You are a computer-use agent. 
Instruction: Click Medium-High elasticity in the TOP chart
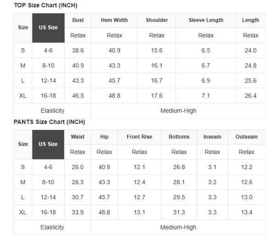(178, 111)
